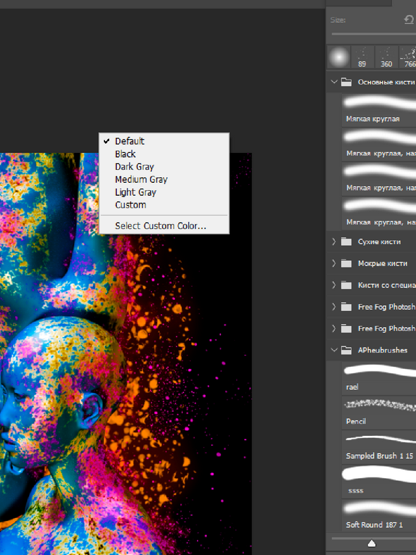Image resolution: width=416 pixels, height=555 pixels.
Task: Collapse the APheubrushes brush group
Action: [x=334, y=350]
